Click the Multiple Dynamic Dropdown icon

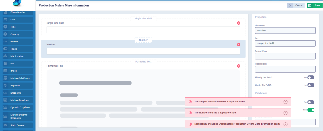coord(5,117)
